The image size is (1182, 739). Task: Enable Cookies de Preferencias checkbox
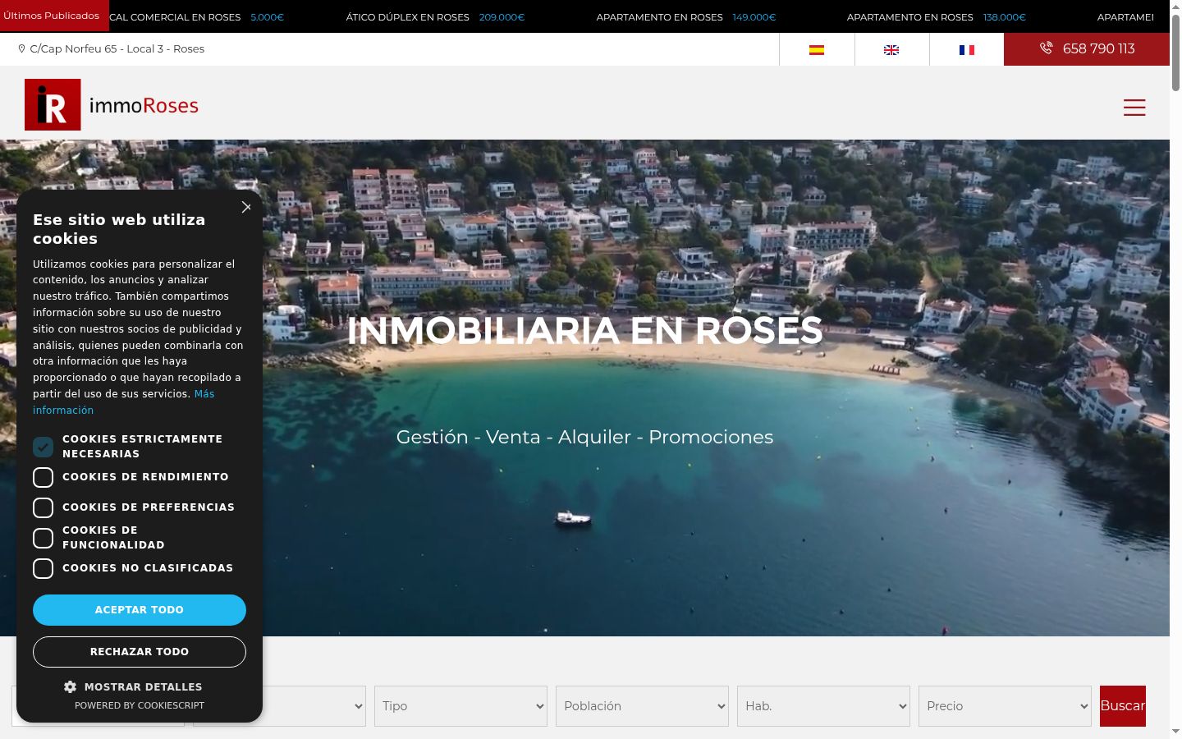coord(43,507)
